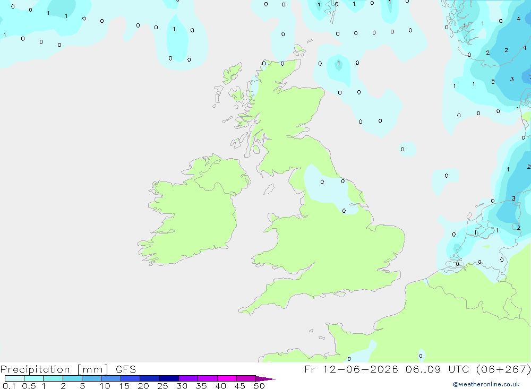Click the 'Fr' weekday label
The image size is (531, 389).
click(310, 369)
